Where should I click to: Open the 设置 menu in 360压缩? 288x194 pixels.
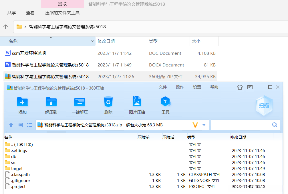tap(197, 87)
